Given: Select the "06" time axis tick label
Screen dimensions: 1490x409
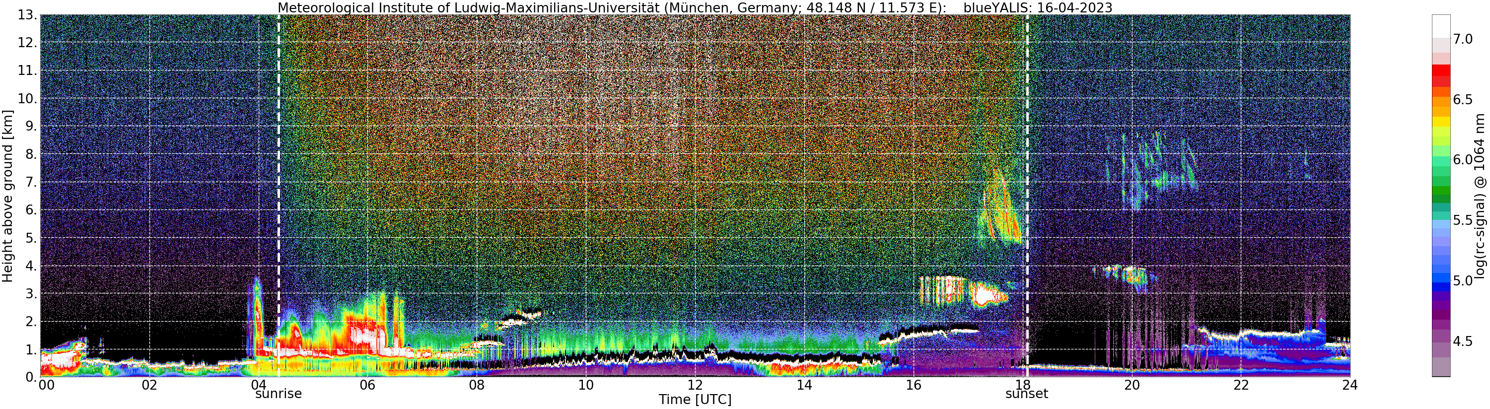Looking at the screenshot, I should [x=367, y=385].
